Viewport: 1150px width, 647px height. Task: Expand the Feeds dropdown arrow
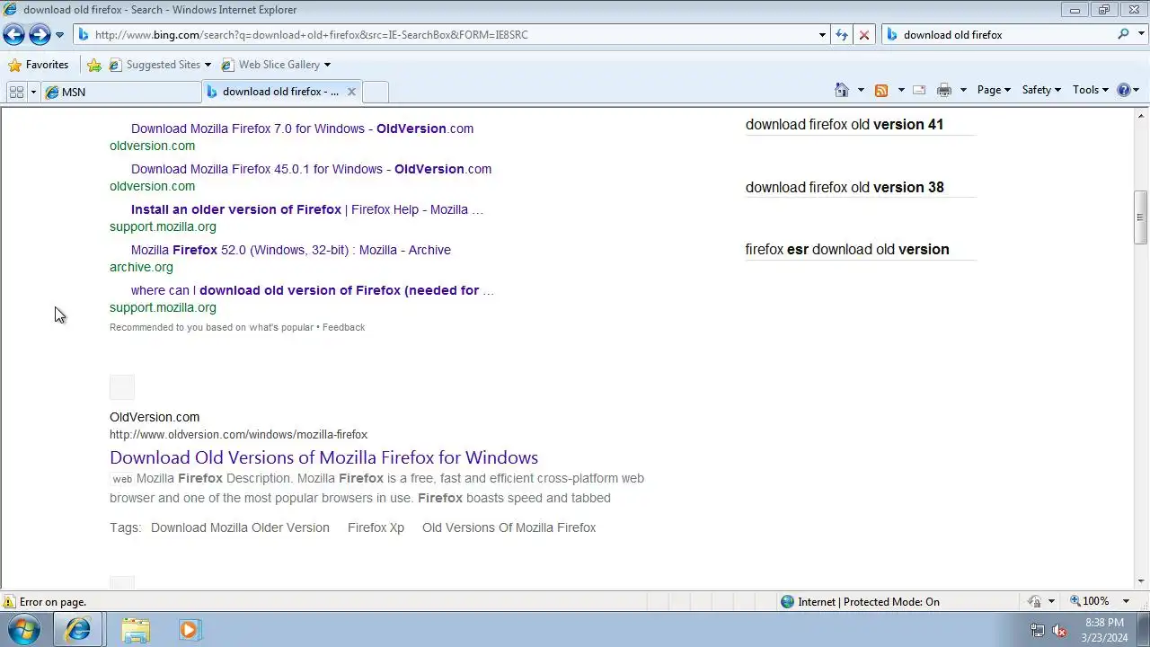coord(901,90)
